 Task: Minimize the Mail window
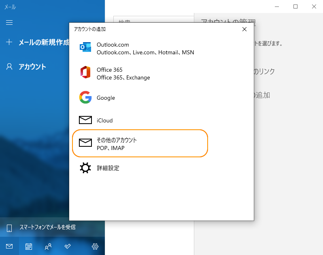[x=277, y=6]
